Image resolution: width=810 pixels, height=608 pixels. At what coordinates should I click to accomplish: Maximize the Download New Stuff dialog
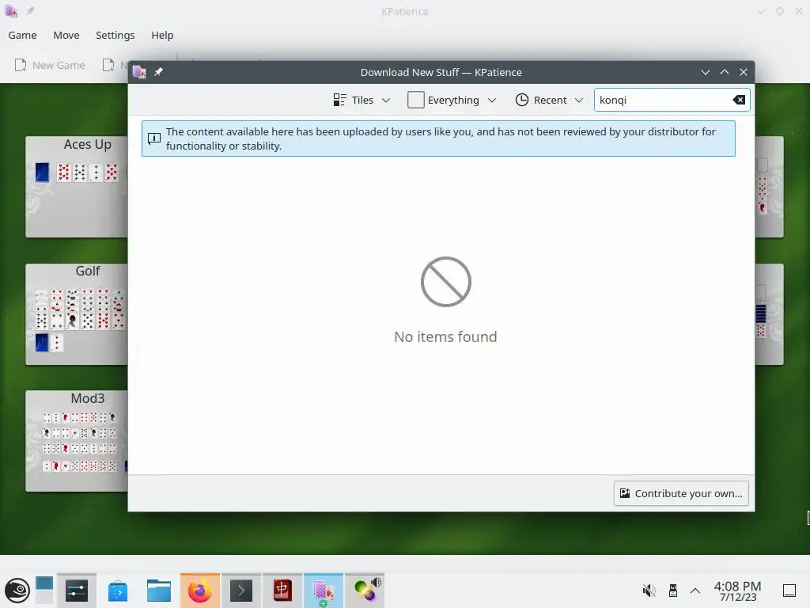pyautogui.click(x=725, y=72)
